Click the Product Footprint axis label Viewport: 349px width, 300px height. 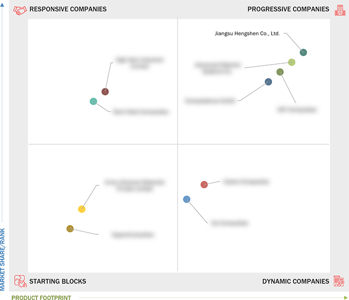41,298
